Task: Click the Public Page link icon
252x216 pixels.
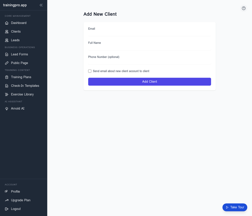Action: pyautogui.click(x=7, y=63)
